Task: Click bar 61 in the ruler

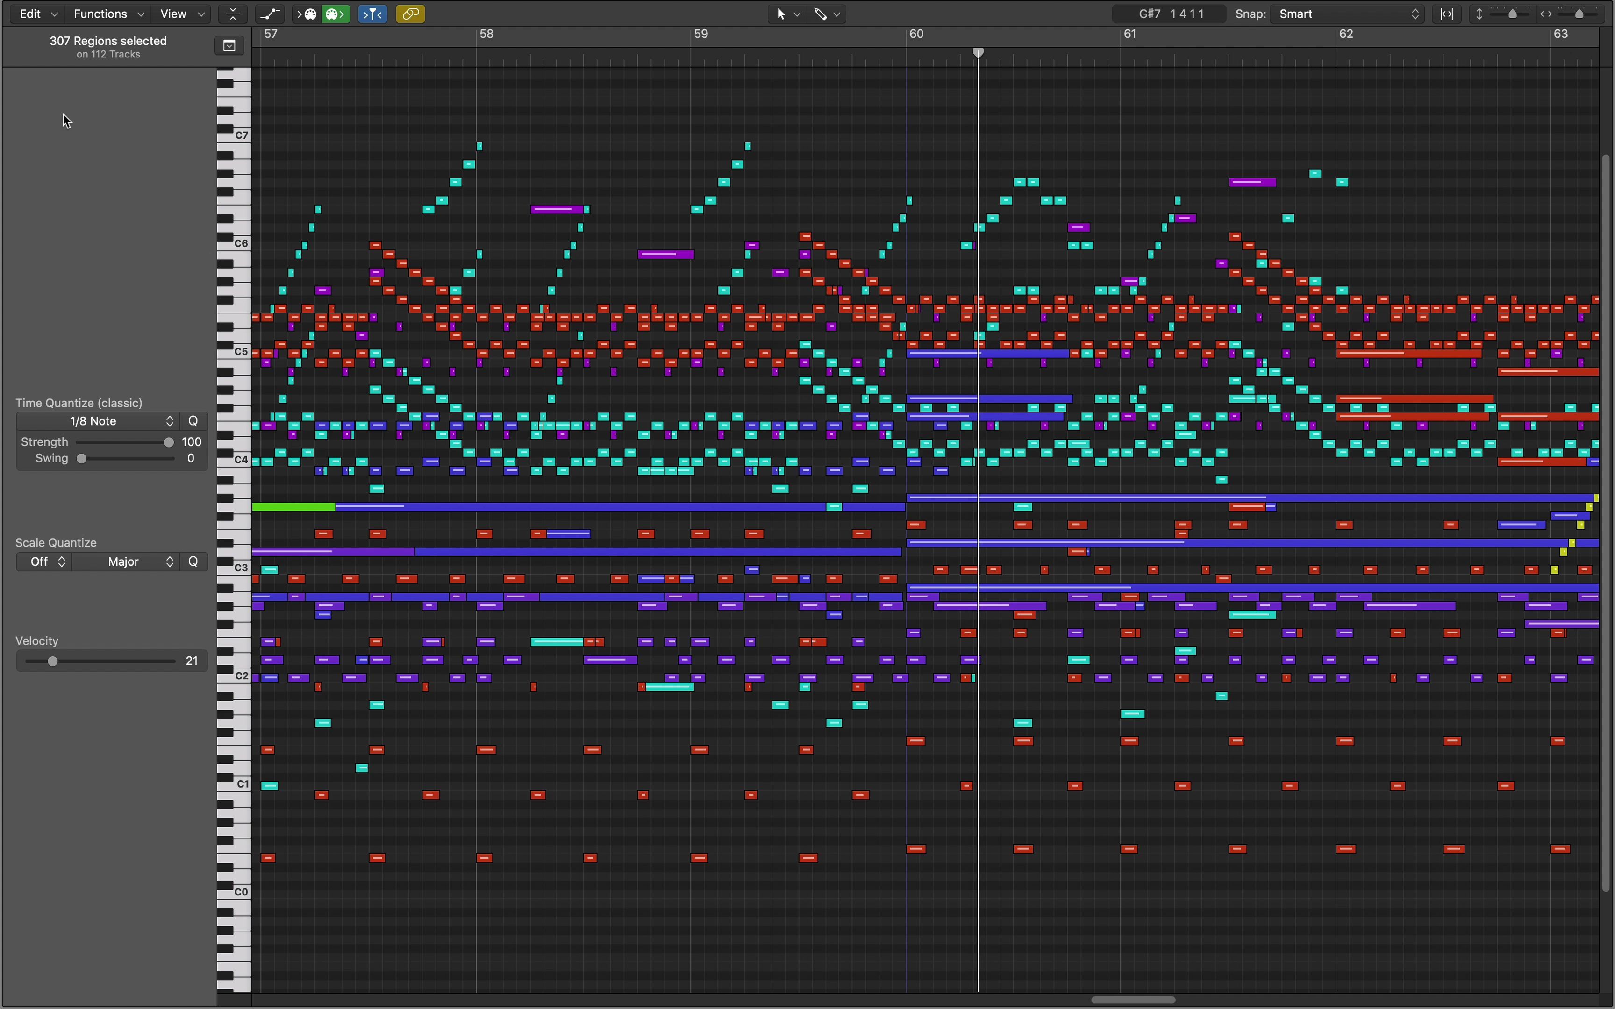Action: [x=1130, y=34]
